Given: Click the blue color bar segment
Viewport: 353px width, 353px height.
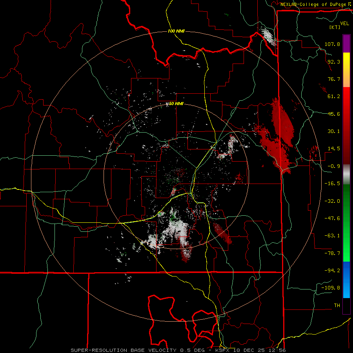Looking at the screenshot, I should pyautogui.click(x=346, y=280).
